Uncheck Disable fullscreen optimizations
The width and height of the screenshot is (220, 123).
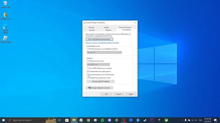tap(88, 71)
